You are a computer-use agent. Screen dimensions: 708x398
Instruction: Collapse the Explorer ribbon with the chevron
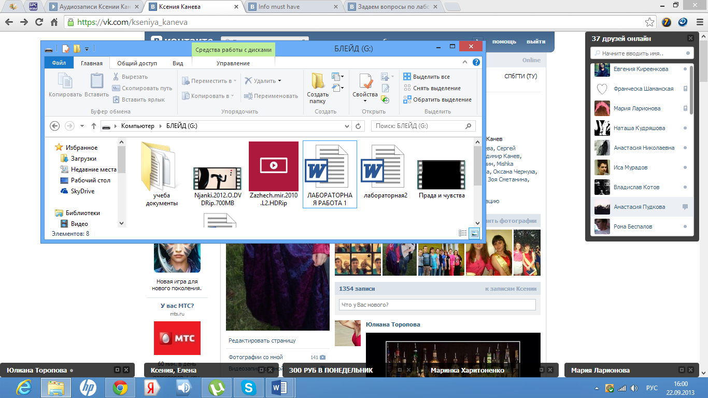465,62
